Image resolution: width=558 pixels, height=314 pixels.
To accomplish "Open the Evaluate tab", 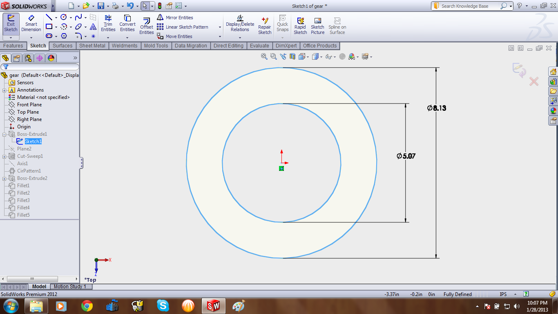I will [259, 46].
